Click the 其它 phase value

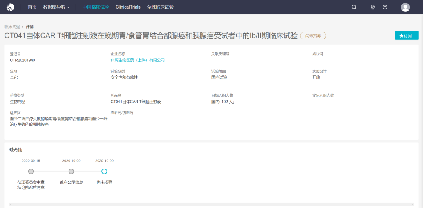[x=14, y=77]
